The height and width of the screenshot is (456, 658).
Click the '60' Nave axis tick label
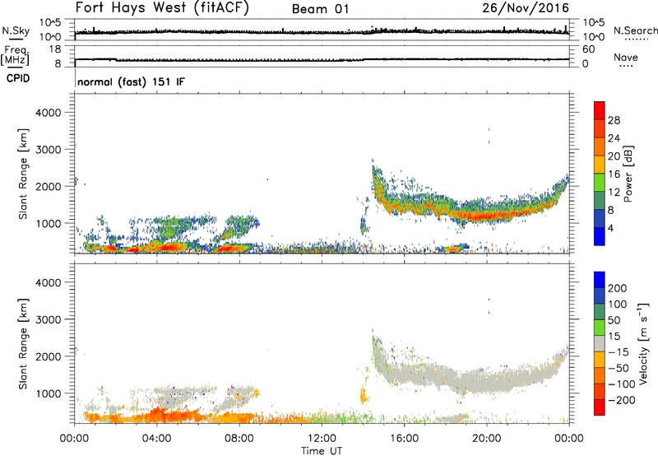(x=589, y=49)
